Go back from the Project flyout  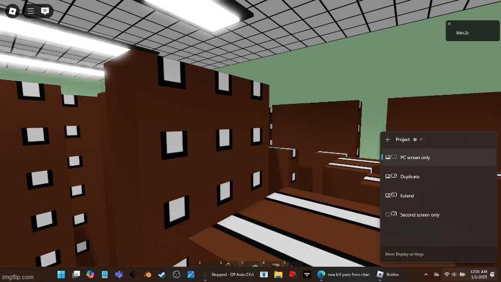388,140
